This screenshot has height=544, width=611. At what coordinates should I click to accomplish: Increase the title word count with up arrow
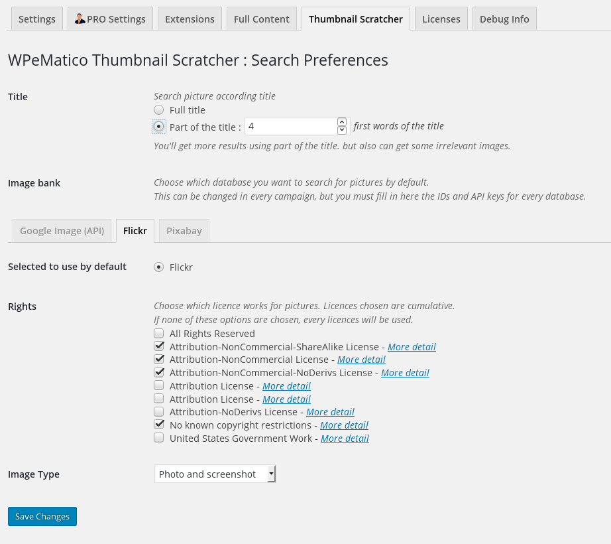click(342, 121)
